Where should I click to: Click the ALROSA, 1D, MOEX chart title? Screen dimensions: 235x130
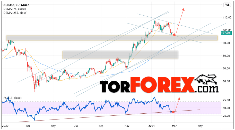[16, 5]
